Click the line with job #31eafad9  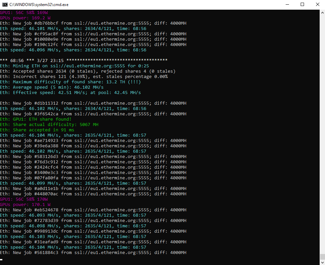tap(93, 242)
